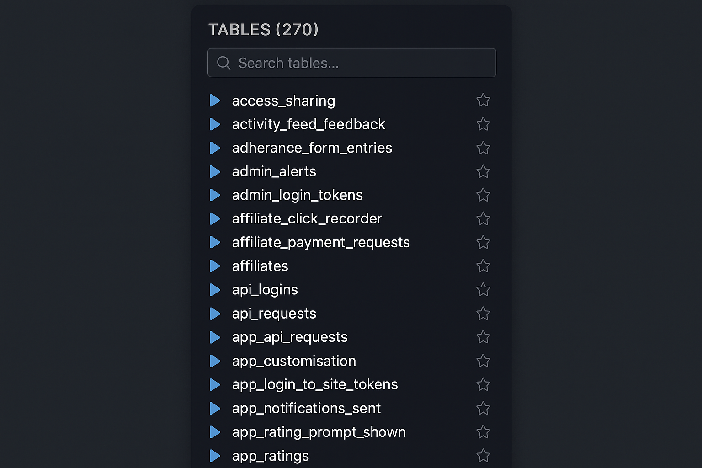Star the admin_alerts table
Image resolution: width=702 pixels, height=468 pixels.
483,171
